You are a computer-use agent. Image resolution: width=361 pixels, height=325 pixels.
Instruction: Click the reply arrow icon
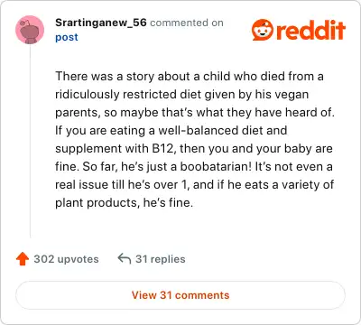125,258
